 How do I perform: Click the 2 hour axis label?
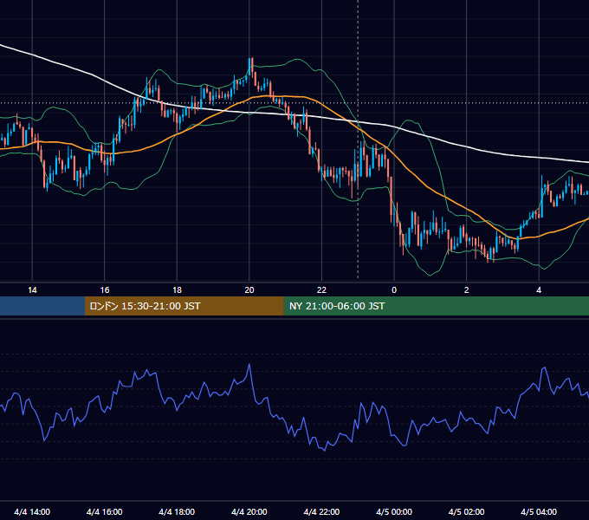(x=467, y=290)
